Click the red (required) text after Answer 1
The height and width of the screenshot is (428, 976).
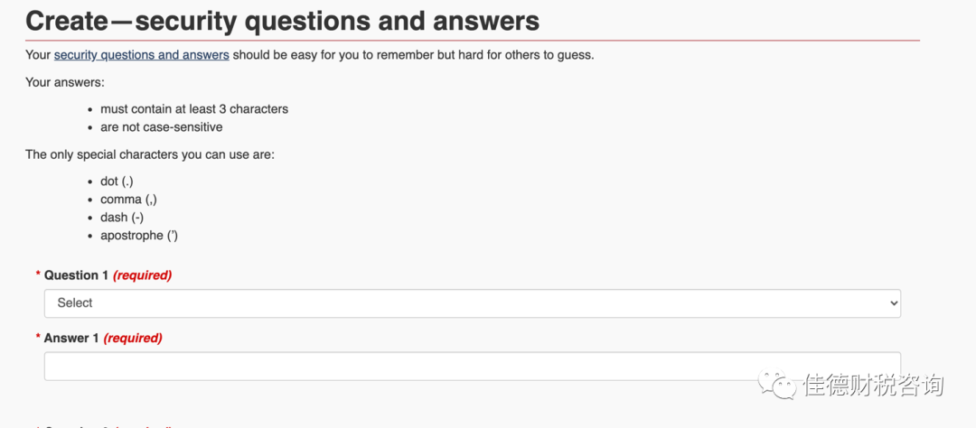coord(133,339)
